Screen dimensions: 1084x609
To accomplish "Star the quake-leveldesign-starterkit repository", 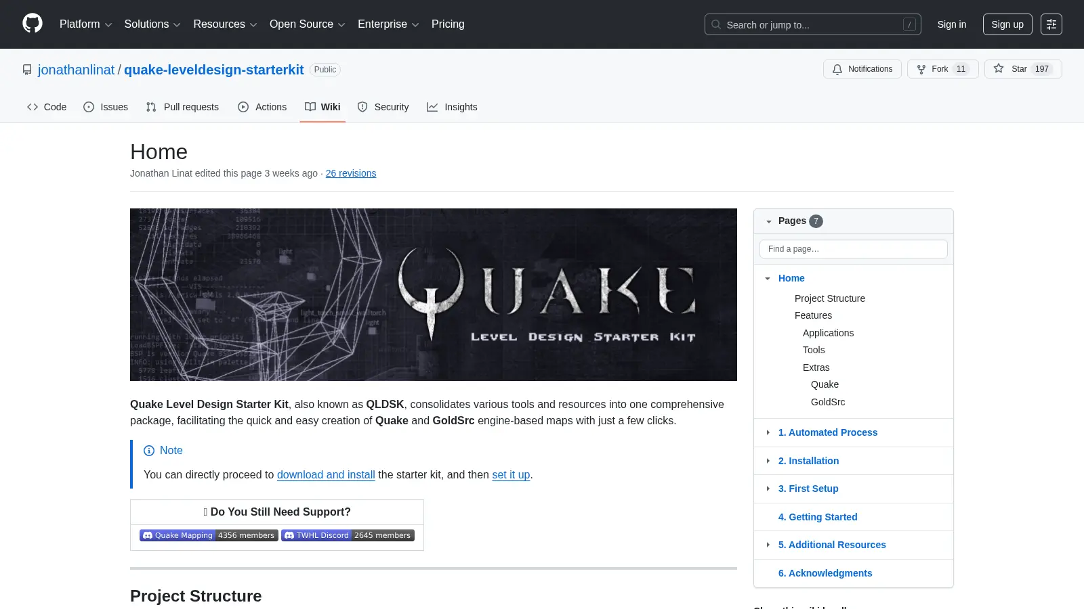I will click(x=1023, y=69).
